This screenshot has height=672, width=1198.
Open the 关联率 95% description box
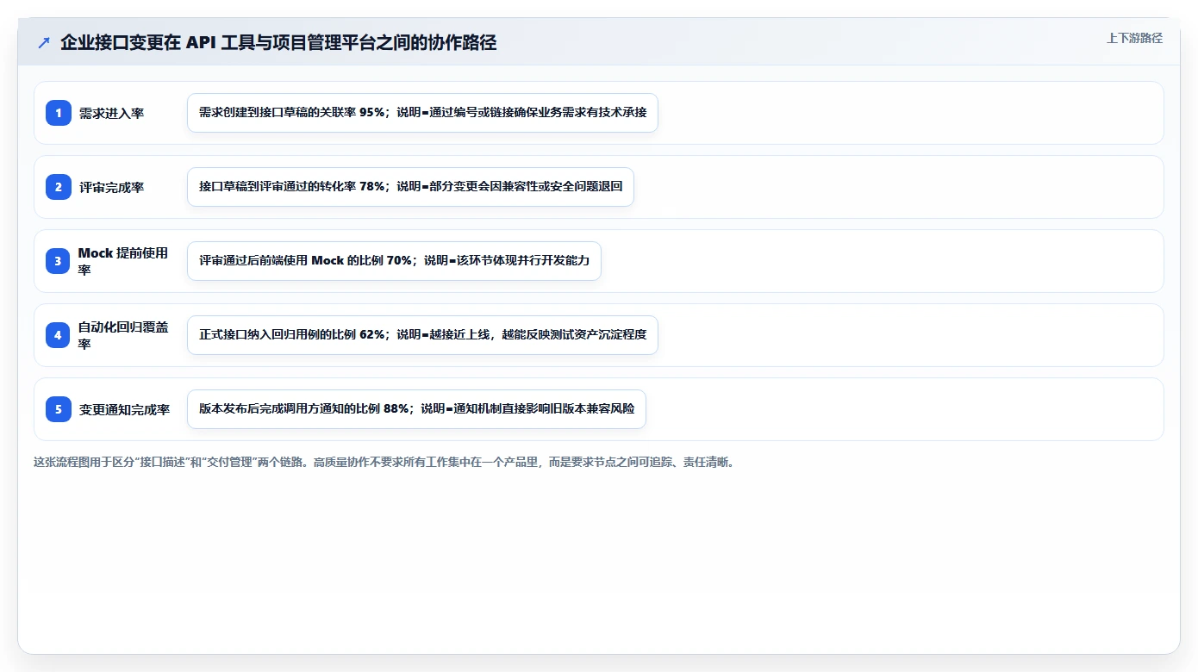[422, 113]
